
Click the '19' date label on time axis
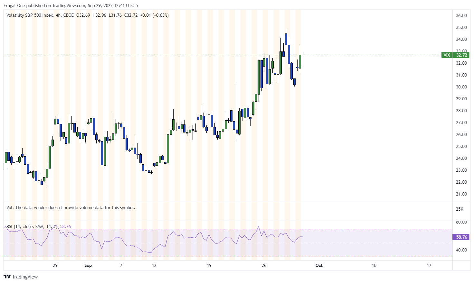[x=209, y=265]
